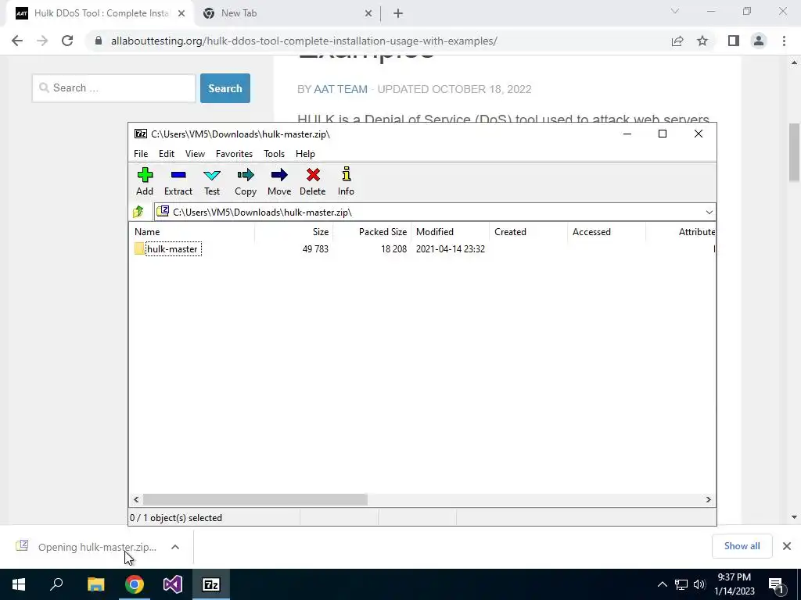Image resolution: width=801 pixels, height=600 pixels.
Task: Bookmark page with star icon
Action: click(702, 41)
